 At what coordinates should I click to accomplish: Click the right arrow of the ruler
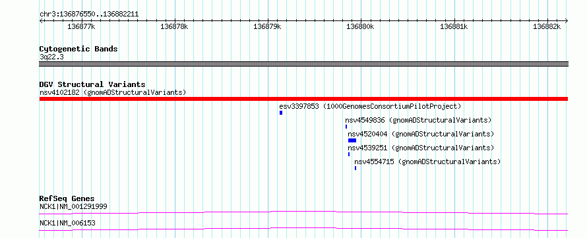coord(566,21)
